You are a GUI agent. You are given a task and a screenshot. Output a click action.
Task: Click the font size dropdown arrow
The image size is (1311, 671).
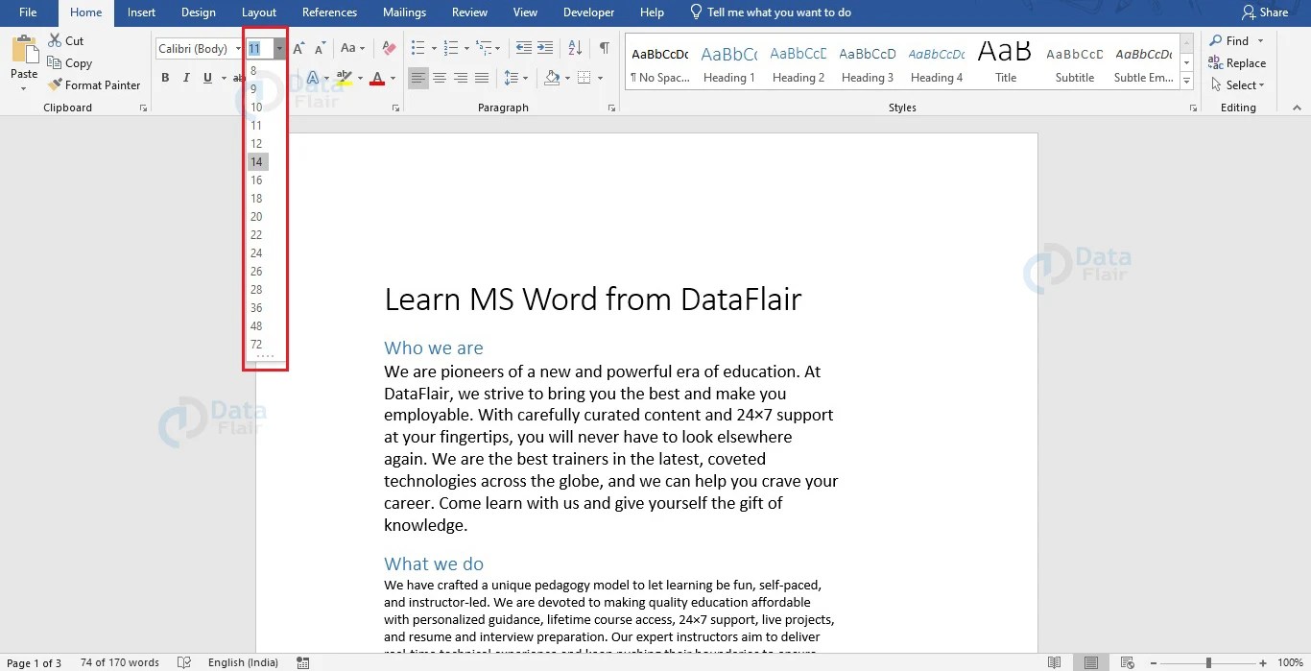(x=279, y=49)
